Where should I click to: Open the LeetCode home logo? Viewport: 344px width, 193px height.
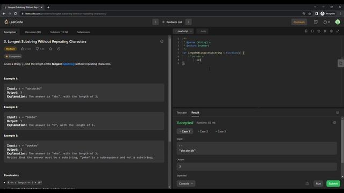pyautogui.click(x=13, y=22)
